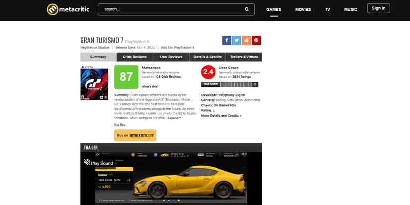Focus the search input field

tap(176, 9)
